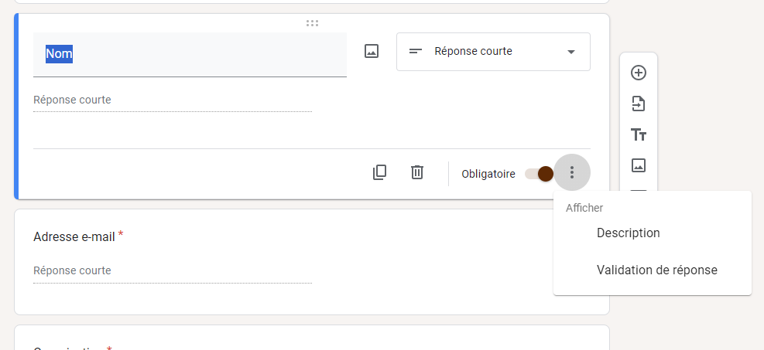Add an image to the Nom question
Viewport: 764px width, 350px height.
coord(372,52)
